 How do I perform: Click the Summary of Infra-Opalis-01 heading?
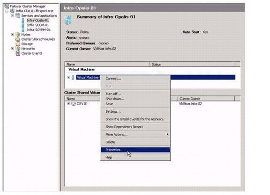[x=106, y=17]
